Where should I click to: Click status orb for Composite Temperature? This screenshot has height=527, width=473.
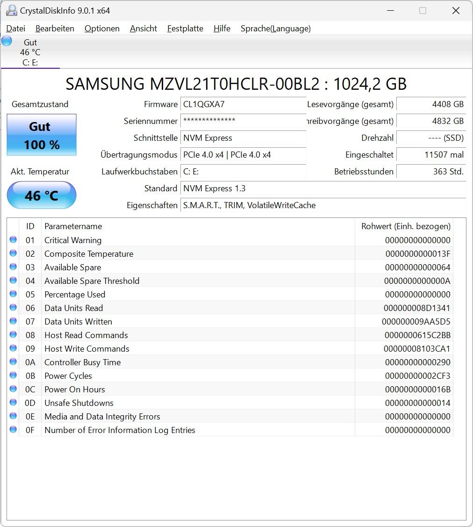click(x=13, y=253)
